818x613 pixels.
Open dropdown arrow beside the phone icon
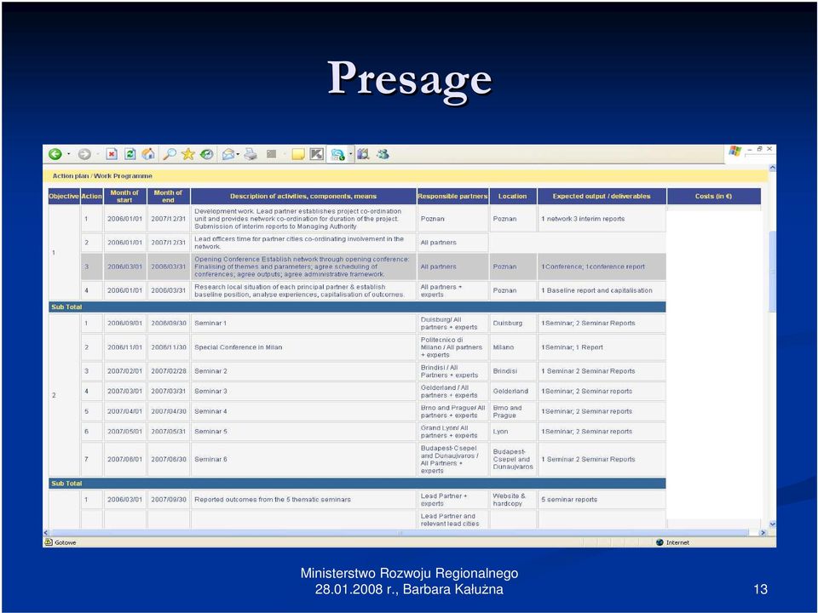coord(350,154)
